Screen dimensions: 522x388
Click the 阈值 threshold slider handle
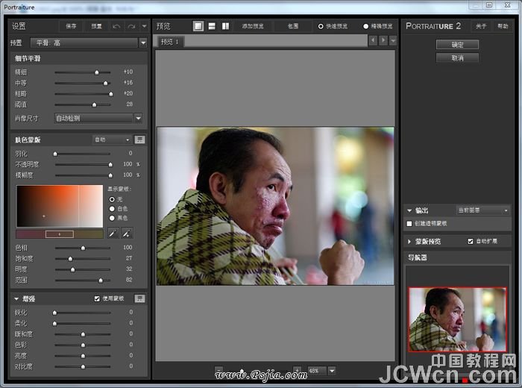[95, 104]
